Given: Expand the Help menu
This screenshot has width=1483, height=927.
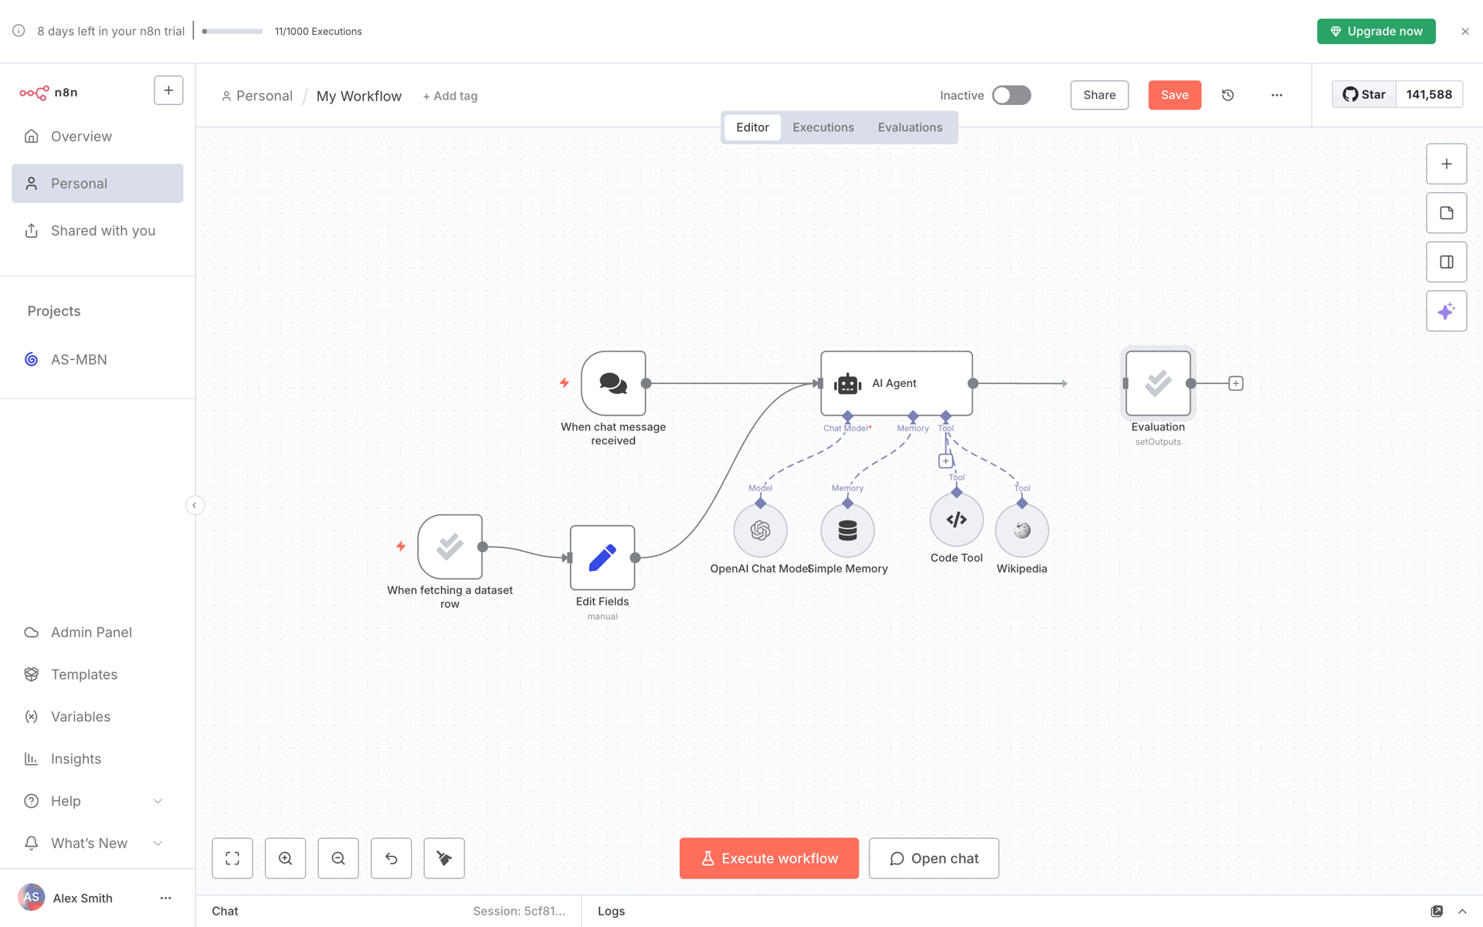Looking at the screenshot, I should click(97, 801).
